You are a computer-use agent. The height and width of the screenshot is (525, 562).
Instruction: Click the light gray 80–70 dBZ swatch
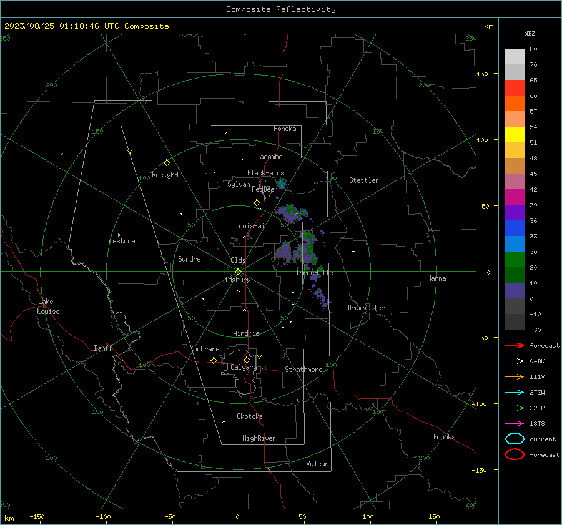coord(515,57)
